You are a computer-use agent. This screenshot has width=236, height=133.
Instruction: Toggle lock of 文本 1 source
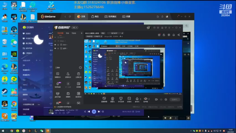tap(58, 45)
